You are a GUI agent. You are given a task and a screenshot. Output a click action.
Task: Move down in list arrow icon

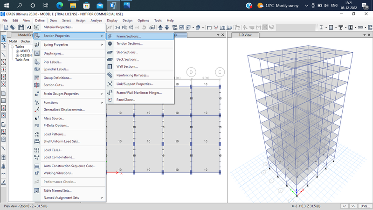click(x=167, y=28)
